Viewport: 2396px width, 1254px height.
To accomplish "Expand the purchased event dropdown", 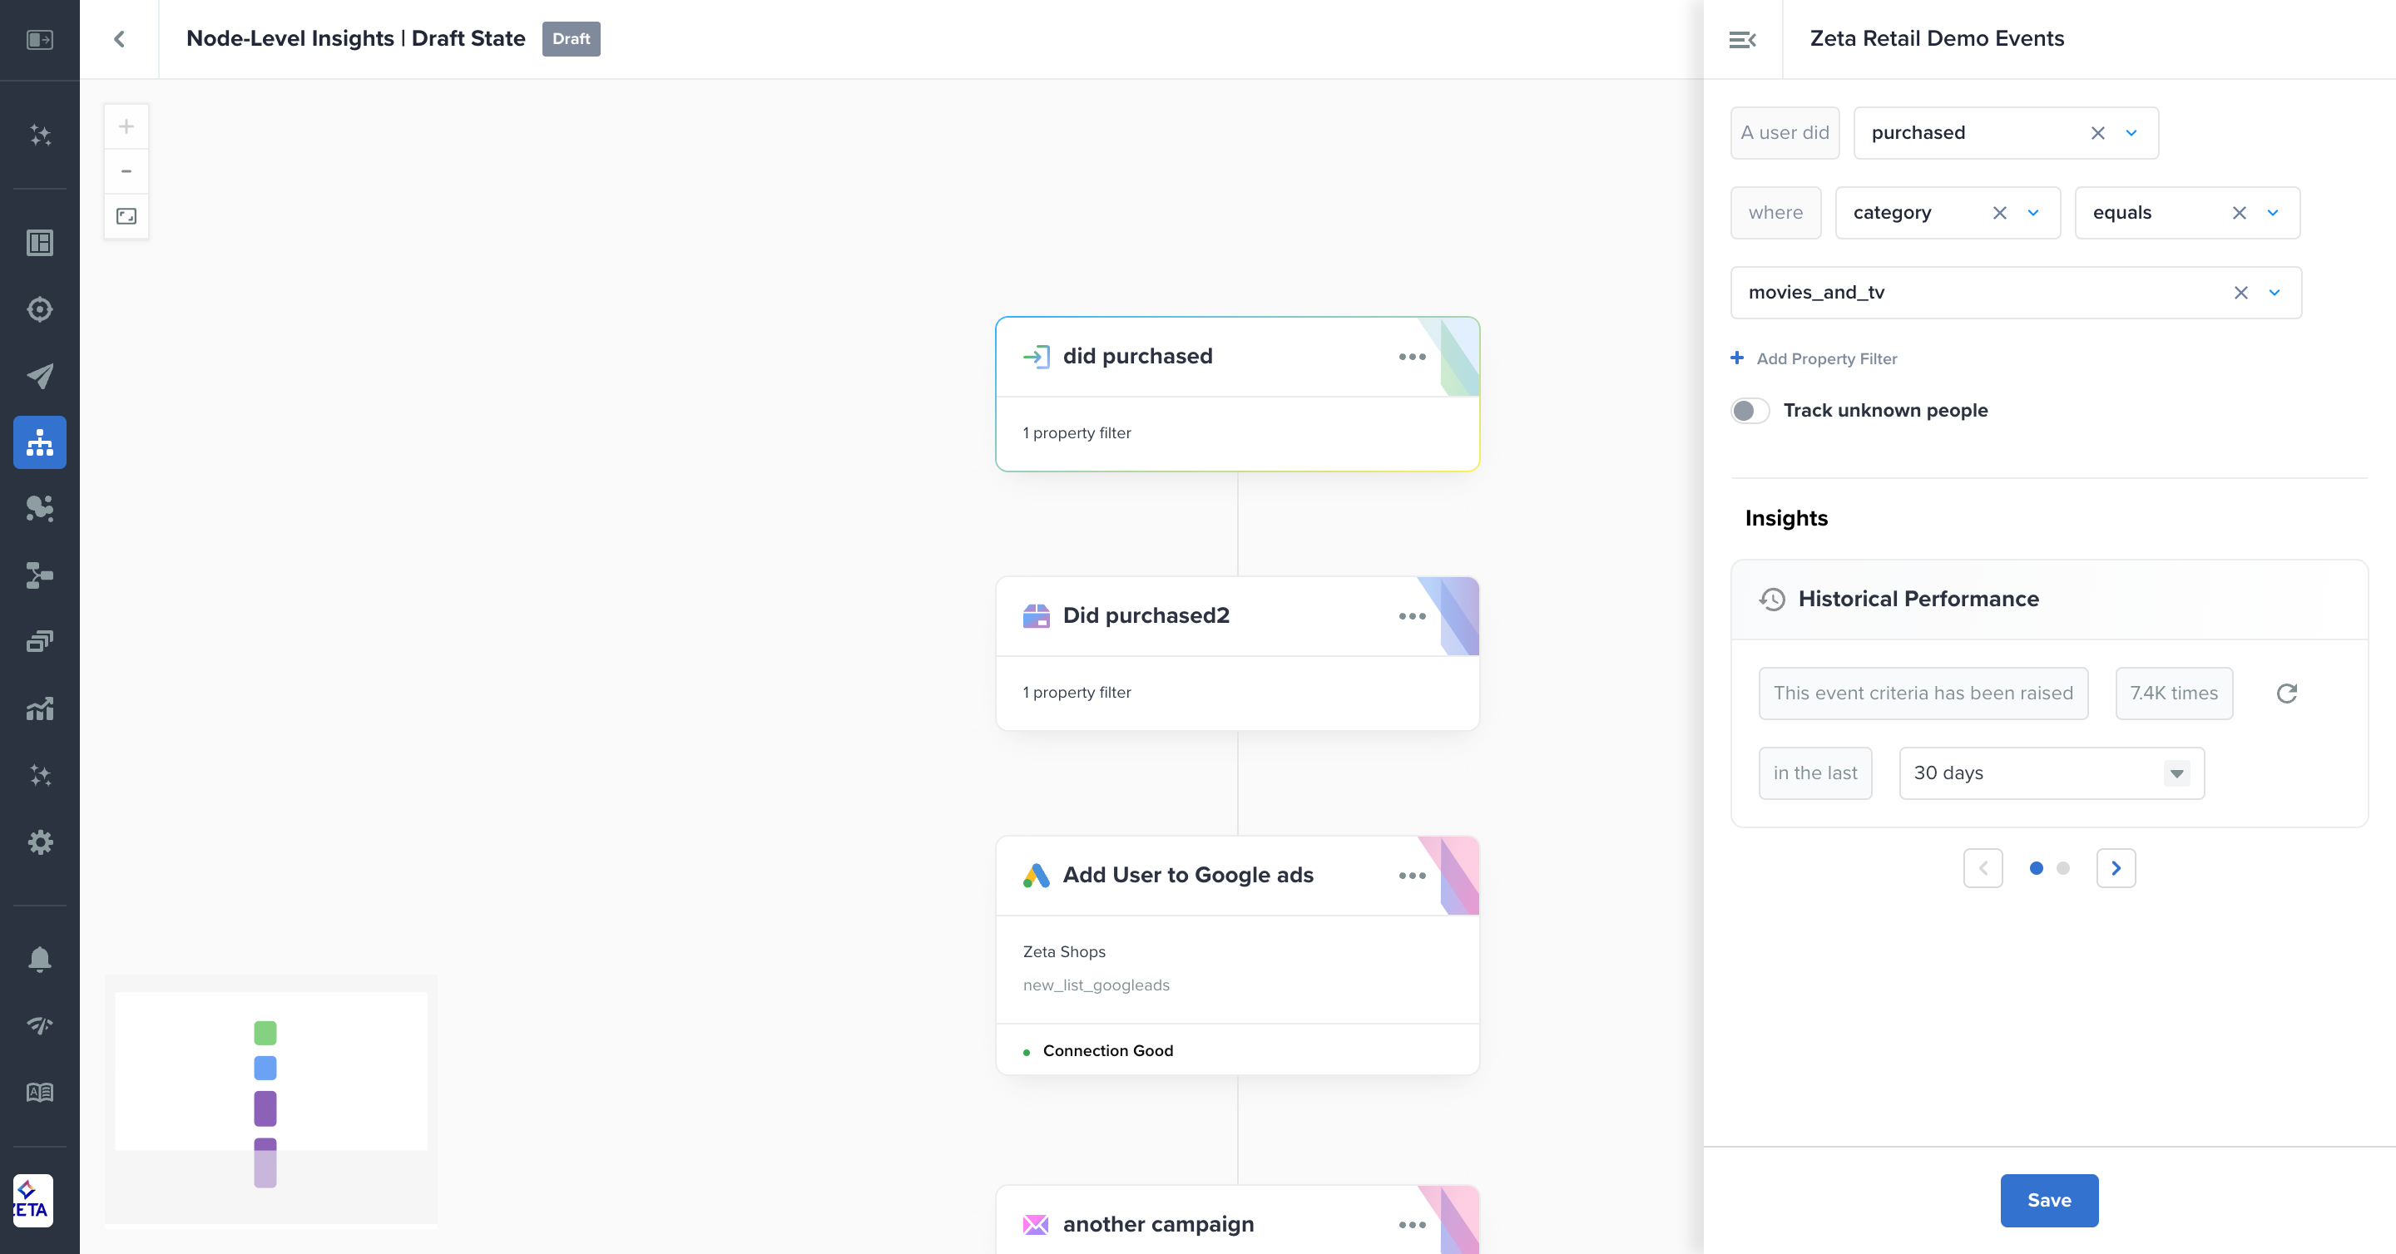I will click(x=2131, y=133).
